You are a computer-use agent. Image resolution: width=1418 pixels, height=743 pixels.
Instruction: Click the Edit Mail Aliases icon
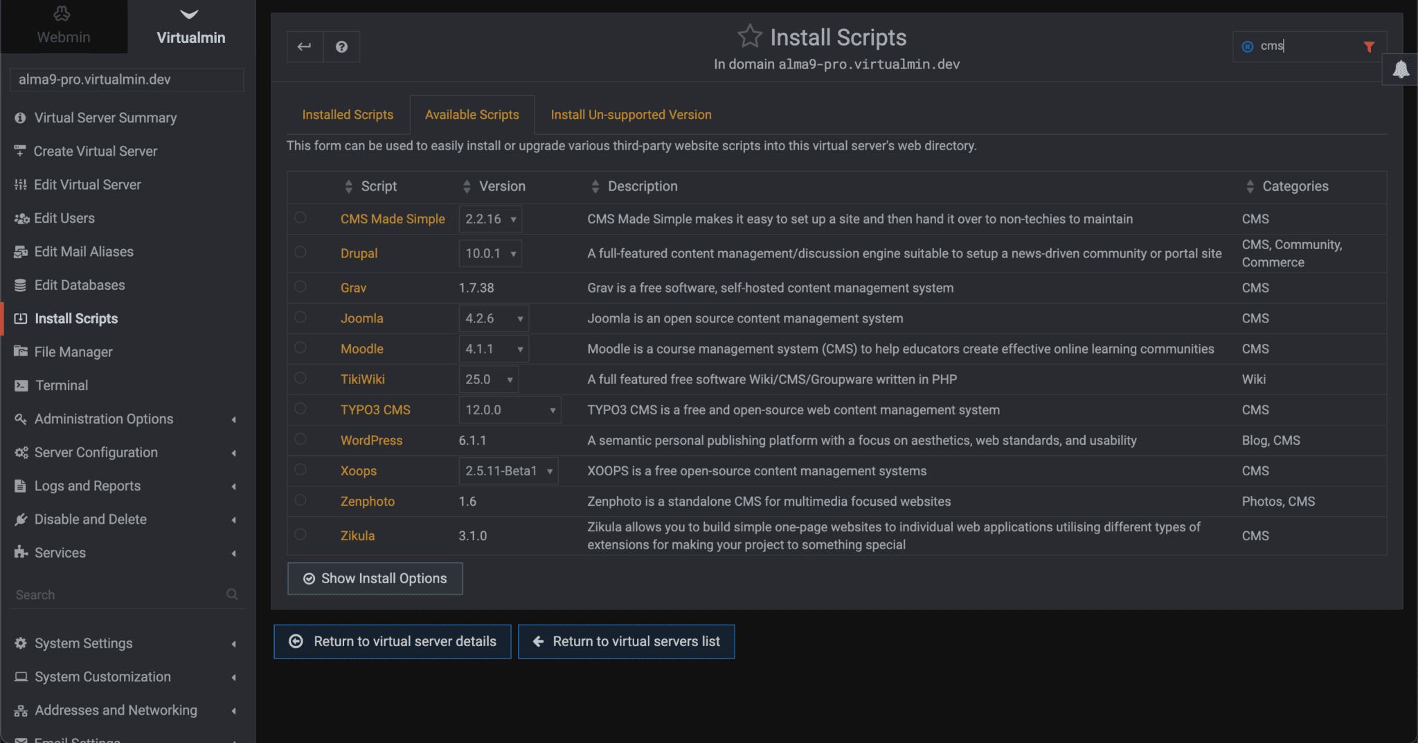(21, 252)
